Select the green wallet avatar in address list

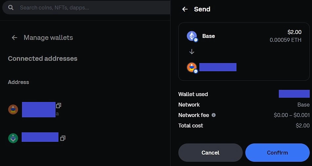pos(13,138)
